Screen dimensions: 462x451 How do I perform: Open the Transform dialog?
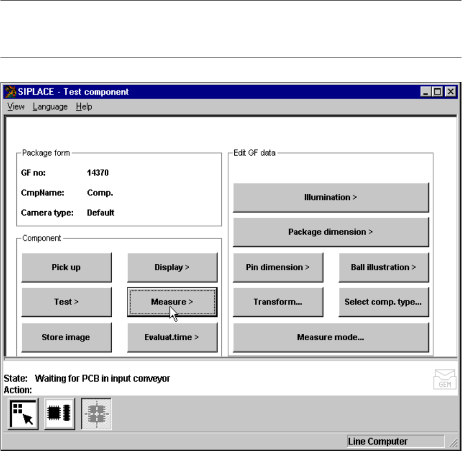tap(278, 302)
